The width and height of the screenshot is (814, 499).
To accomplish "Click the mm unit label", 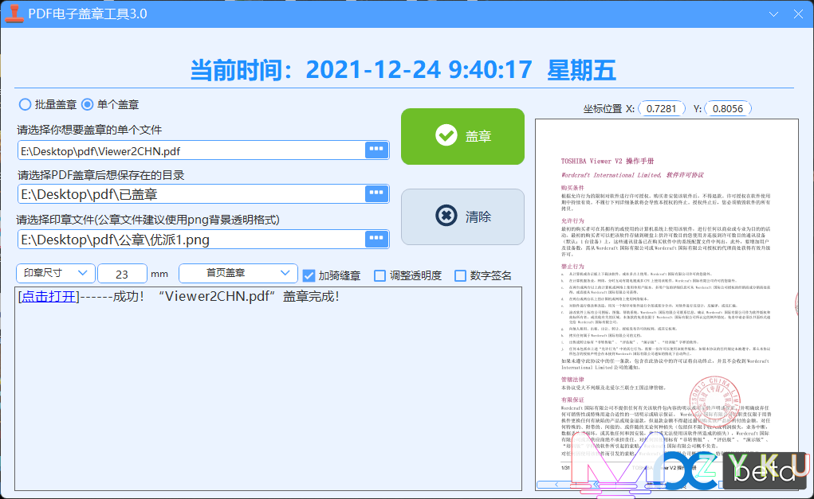I will [x=159, y=274].
